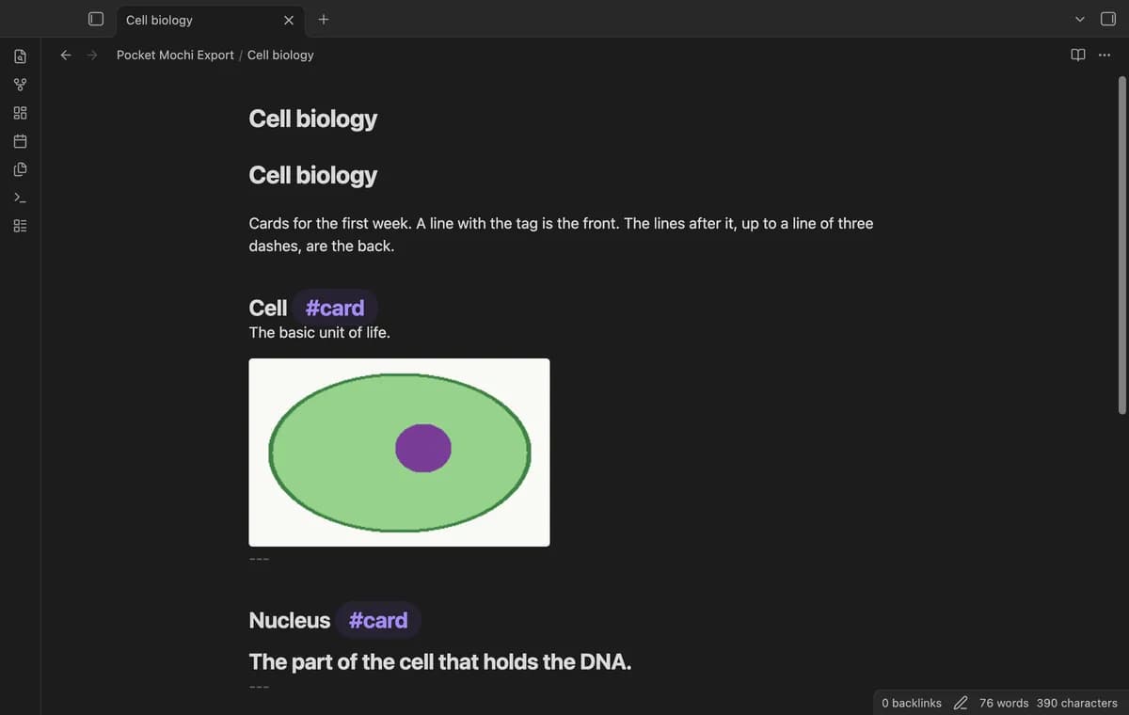
Task: Open the three-dot more options menu
Action: click(x=1104, y=55)
